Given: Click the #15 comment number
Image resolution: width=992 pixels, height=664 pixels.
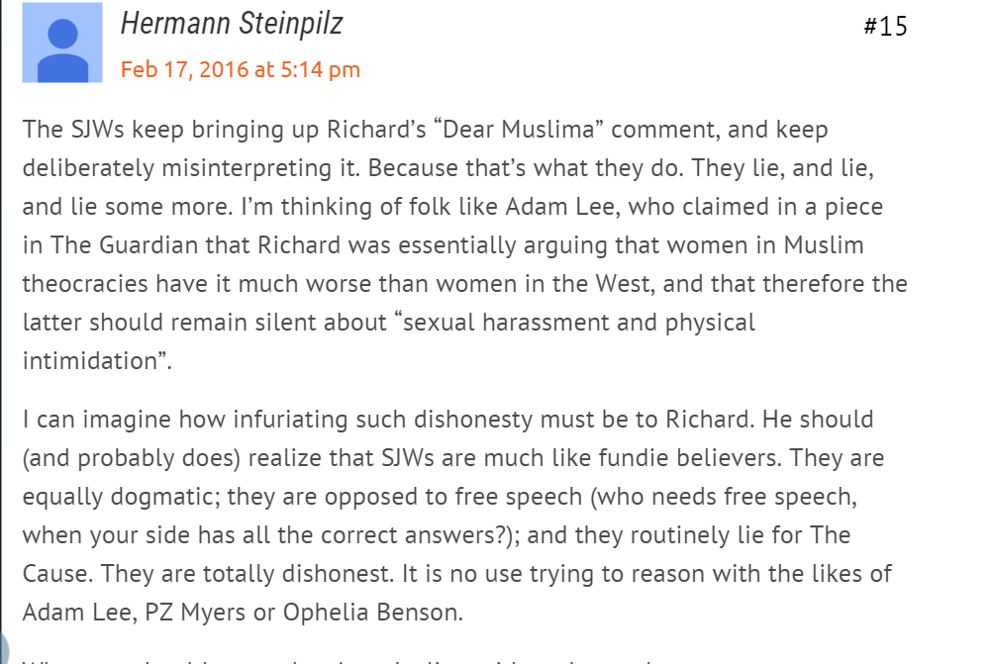Looking at the screenshot, I should pos(885,26).
